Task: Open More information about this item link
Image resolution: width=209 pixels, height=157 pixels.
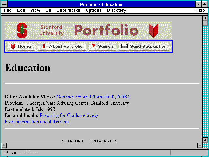Action: click(x=37, y=122)
